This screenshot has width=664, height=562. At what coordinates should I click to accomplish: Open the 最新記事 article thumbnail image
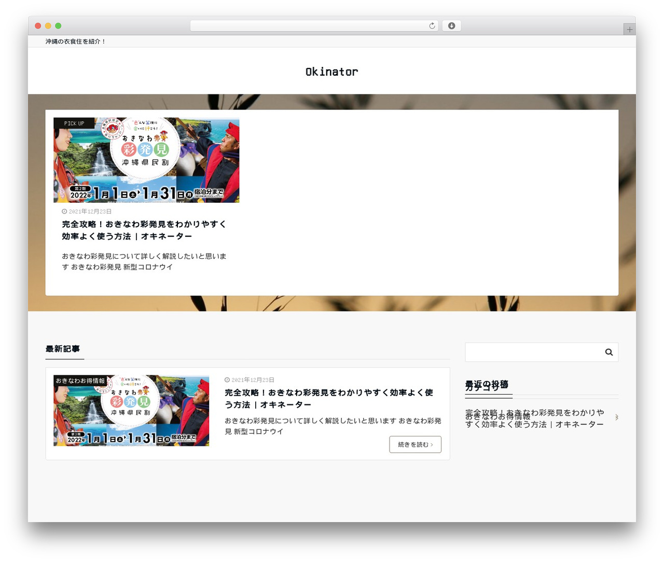point(131,411)
